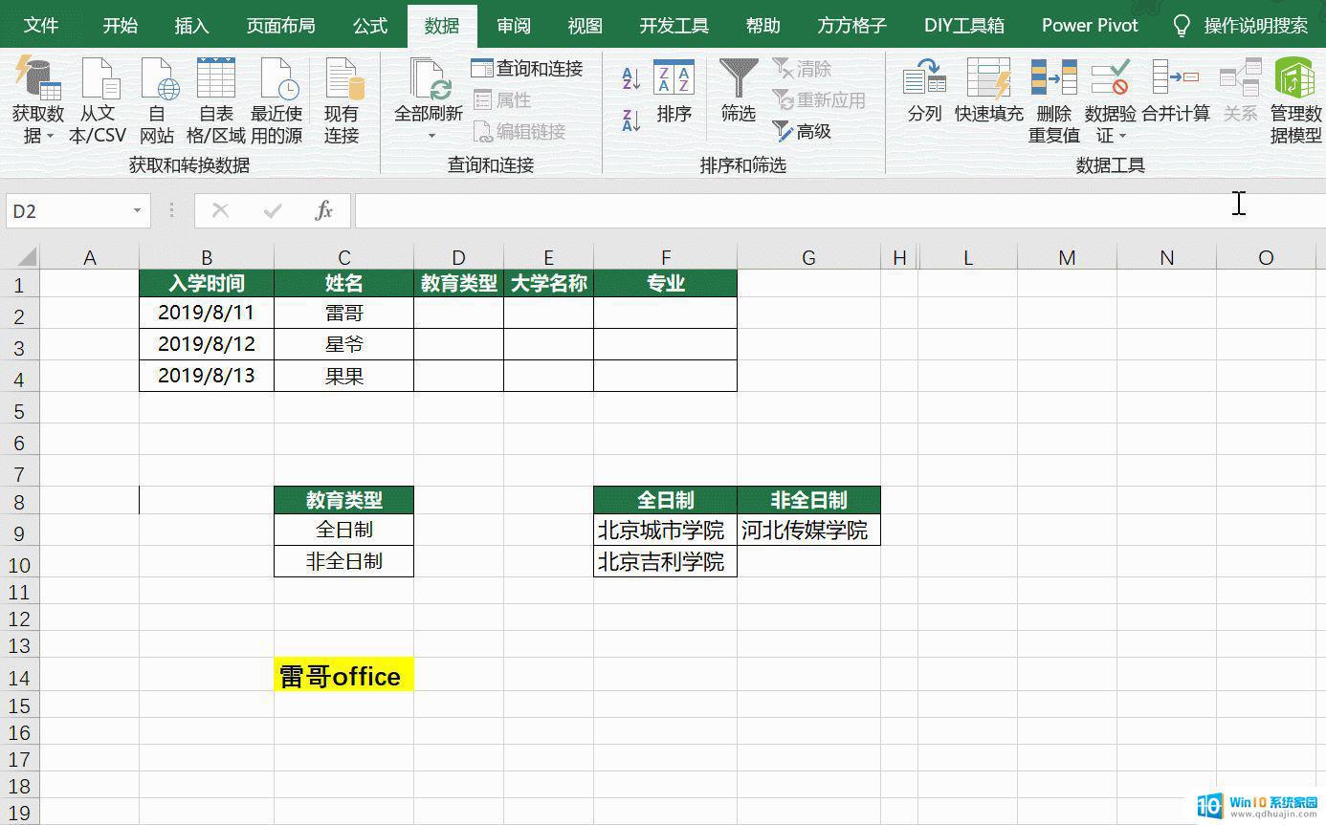The height and width of the screenshot is (825, 1326).
Task: Switch to the 审阅 (Review) tab
Action: [514, 26]
